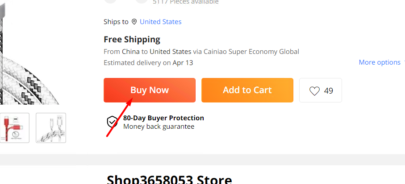Click the Apr 13 estimated delivery date
The image size is (405, 184).
[183, 62]
